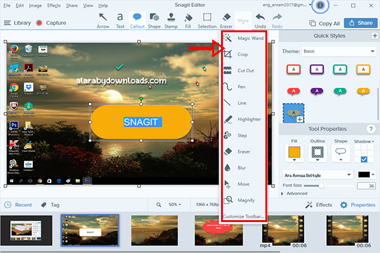Select the Fill tool
380x253 pixels.
click(188, 21)
